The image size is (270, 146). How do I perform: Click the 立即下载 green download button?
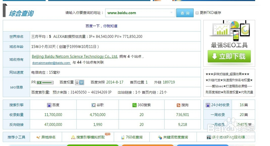tap(229, 56)
